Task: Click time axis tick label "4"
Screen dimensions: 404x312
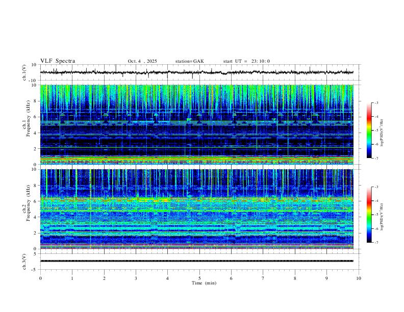Action: click(167, 278)
